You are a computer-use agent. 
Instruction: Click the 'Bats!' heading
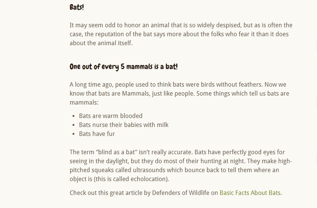click(77, 7)
